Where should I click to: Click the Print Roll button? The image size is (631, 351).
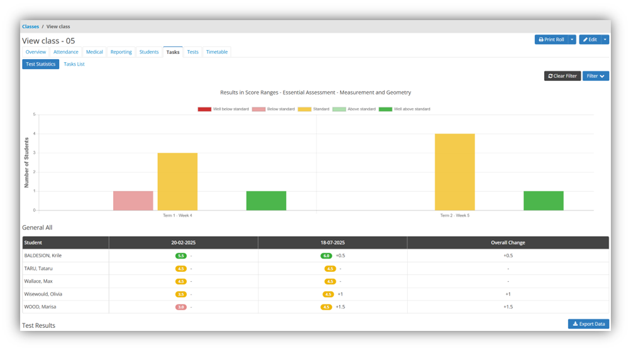pyautogui.click(x=551, y=40)
